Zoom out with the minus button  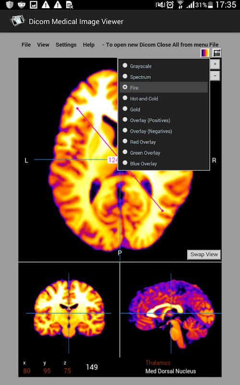(x=215, y=76)
